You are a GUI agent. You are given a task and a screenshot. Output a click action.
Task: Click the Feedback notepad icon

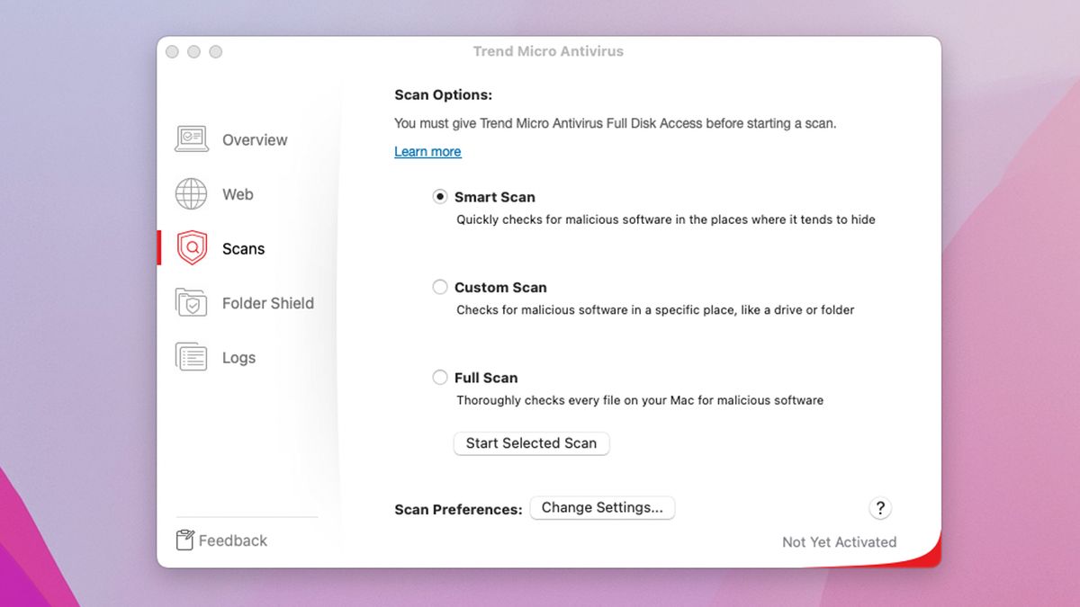(x=185, y=540)
